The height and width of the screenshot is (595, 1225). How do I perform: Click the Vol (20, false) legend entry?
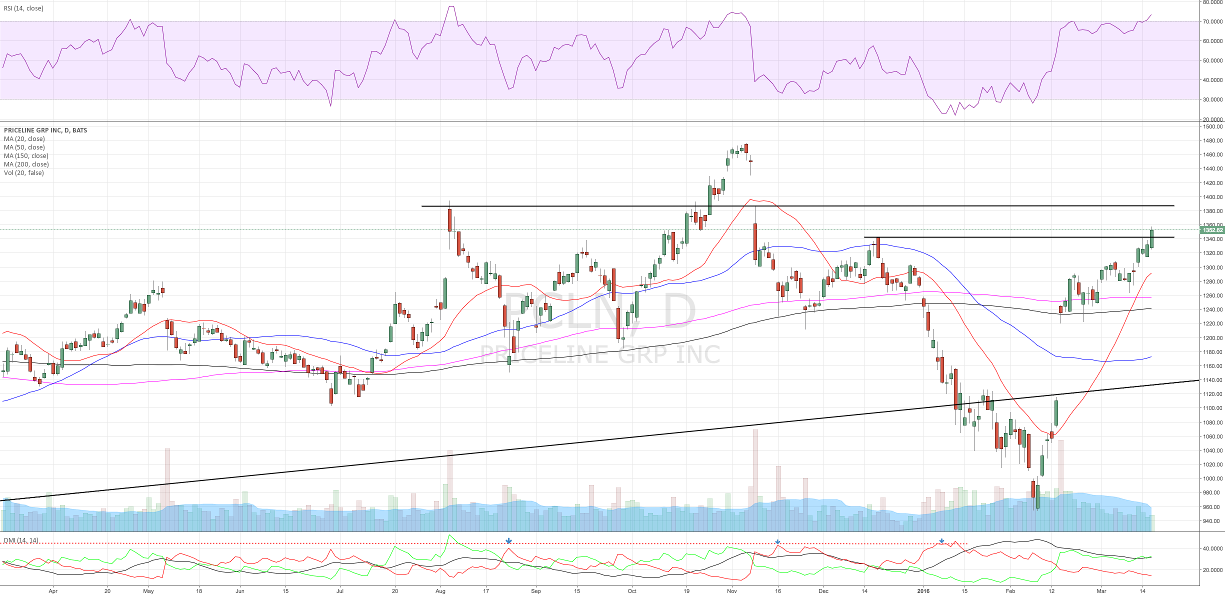point(24,173)
